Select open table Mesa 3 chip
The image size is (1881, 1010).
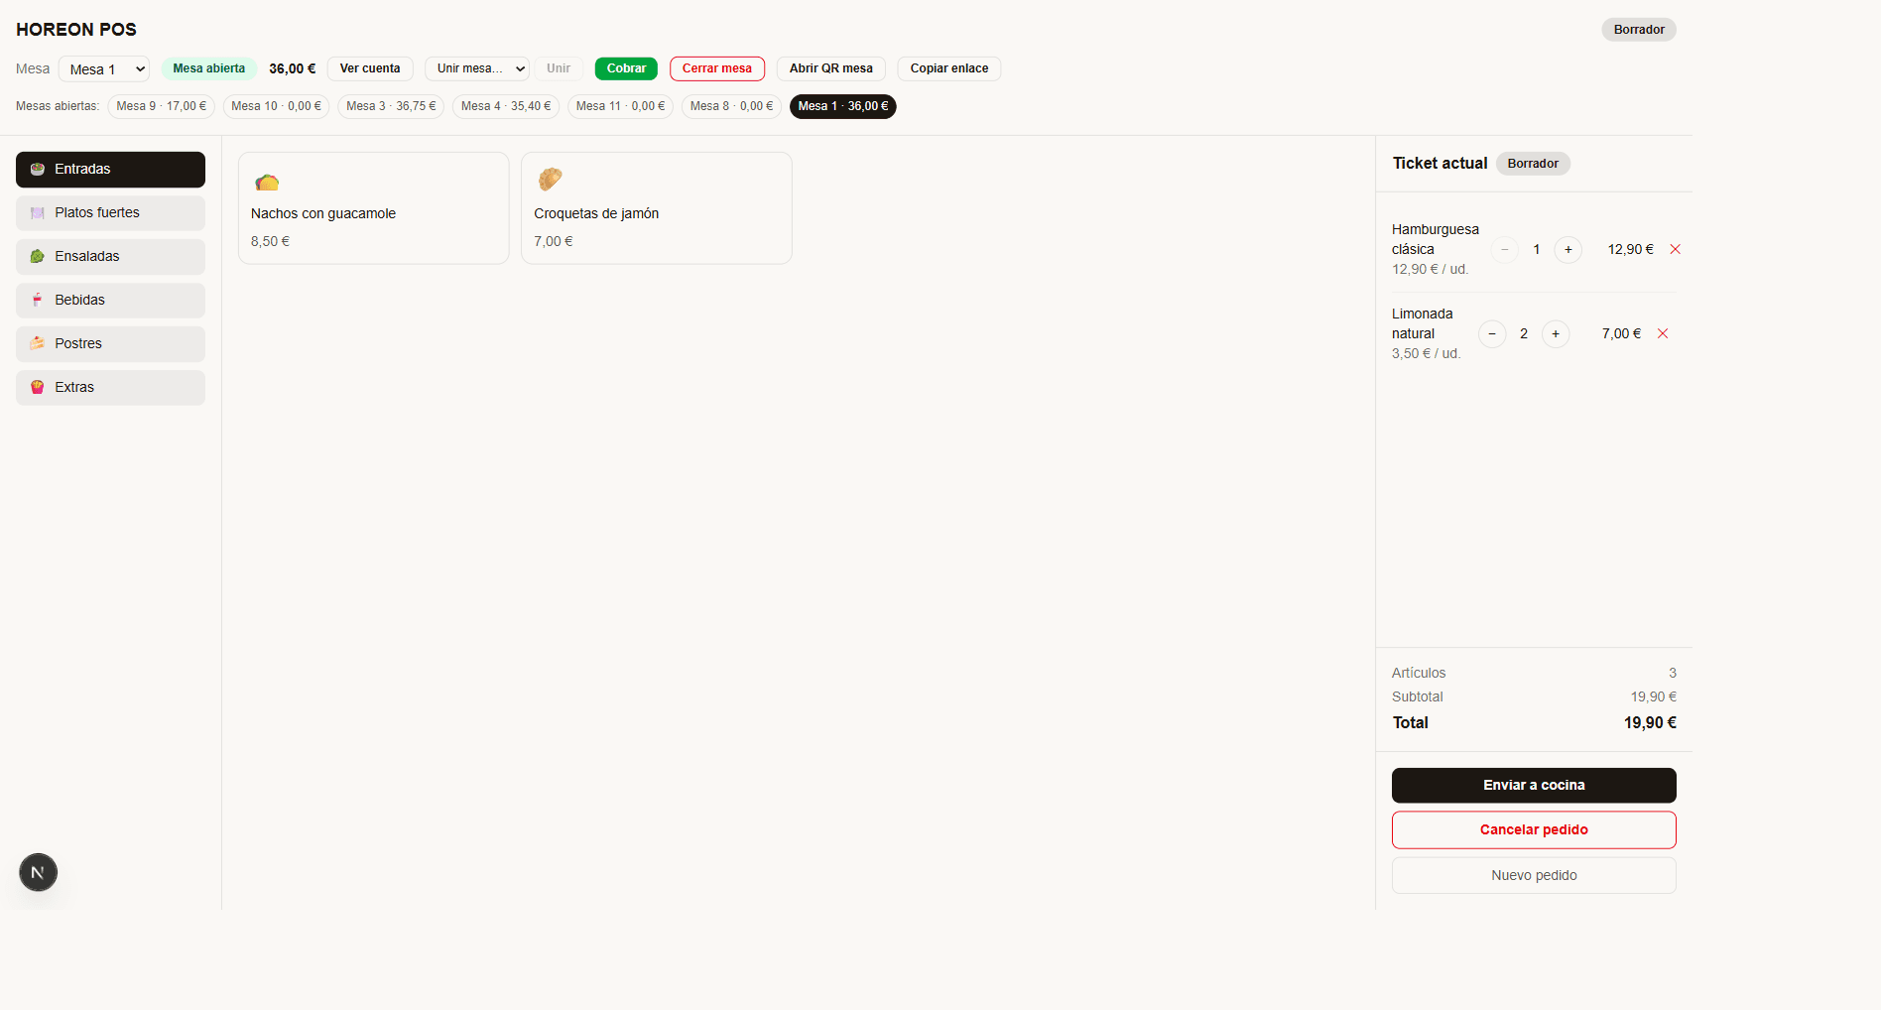[x=391, y=106]
